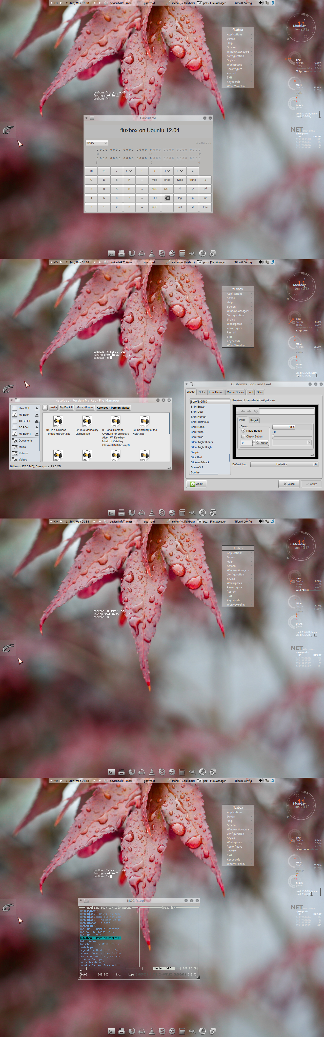Click the XOR key in Calculator
Screen dimensions: 324x1037
(x=155, y=207)
